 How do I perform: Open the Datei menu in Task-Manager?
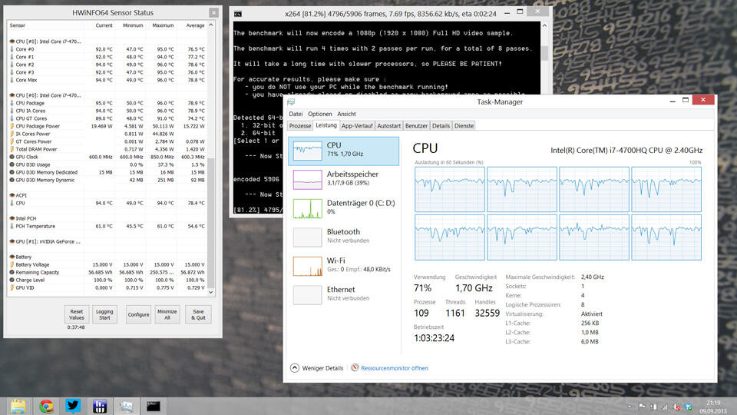(x=296, y=114)
